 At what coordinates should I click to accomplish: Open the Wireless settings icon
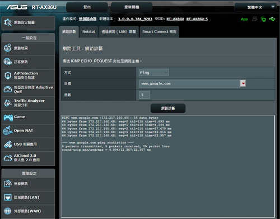pos(8,184)
